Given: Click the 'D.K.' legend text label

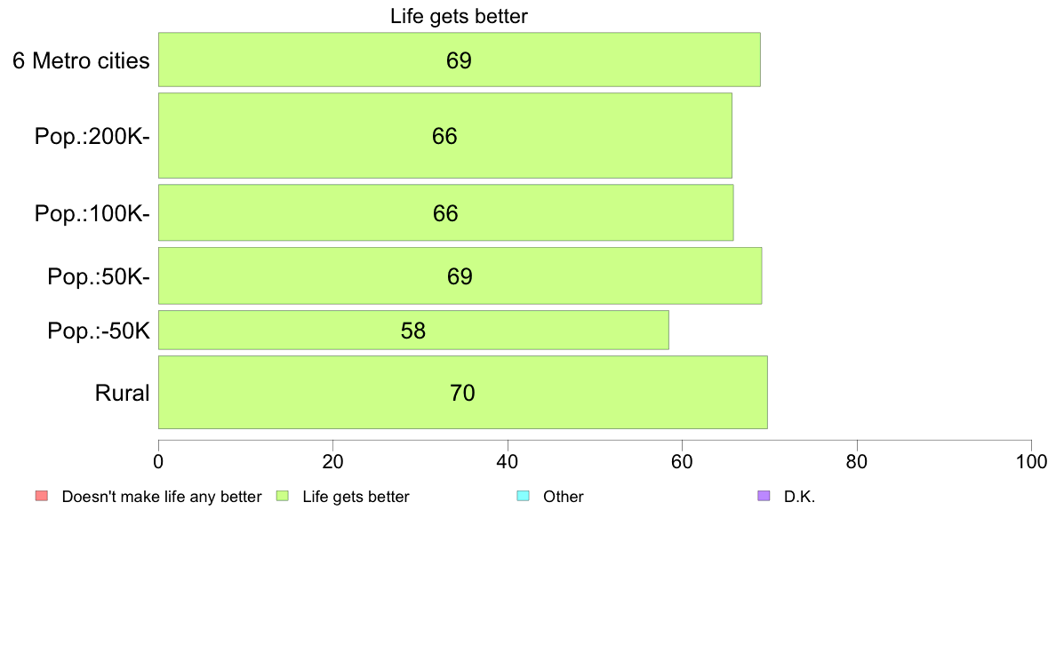Looking at the screenshot, I should click(x=799, y=497).
